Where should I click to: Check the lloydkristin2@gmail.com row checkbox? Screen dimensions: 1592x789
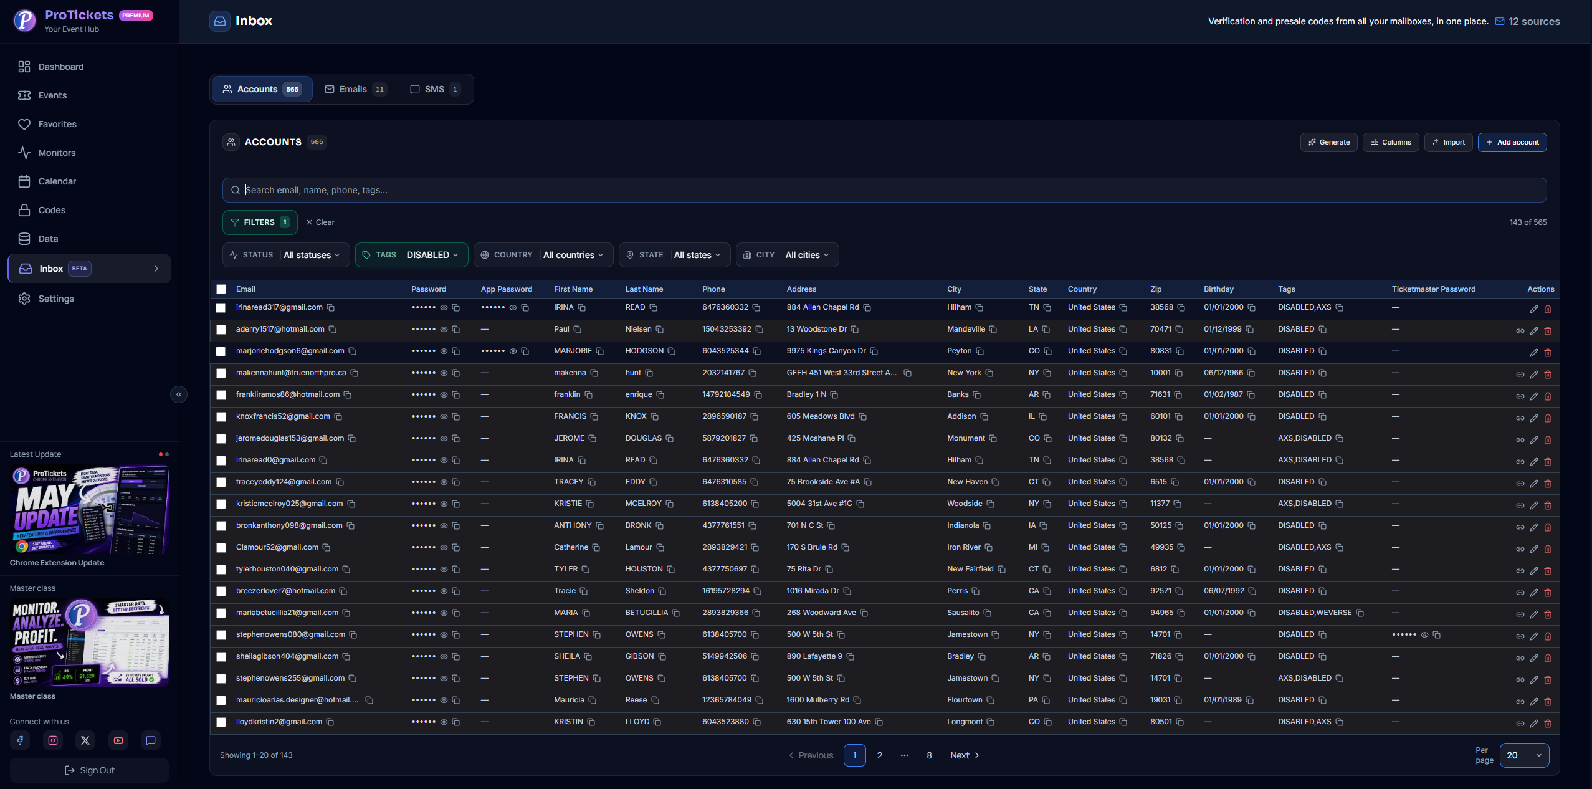(x=221, y=722)
